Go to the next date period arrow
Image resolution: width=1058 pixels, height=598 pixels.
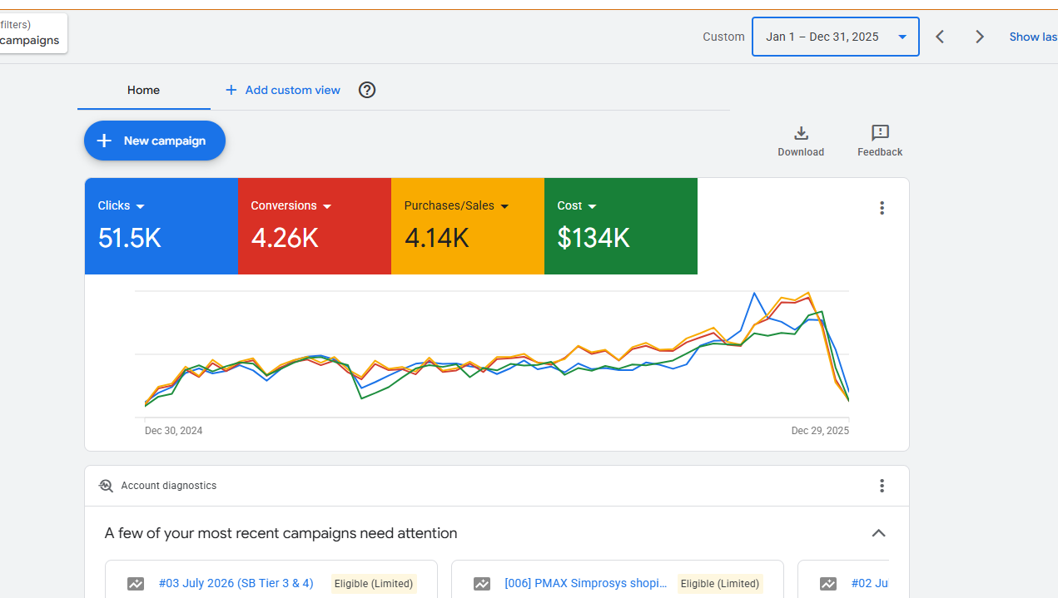coord(980,37)
